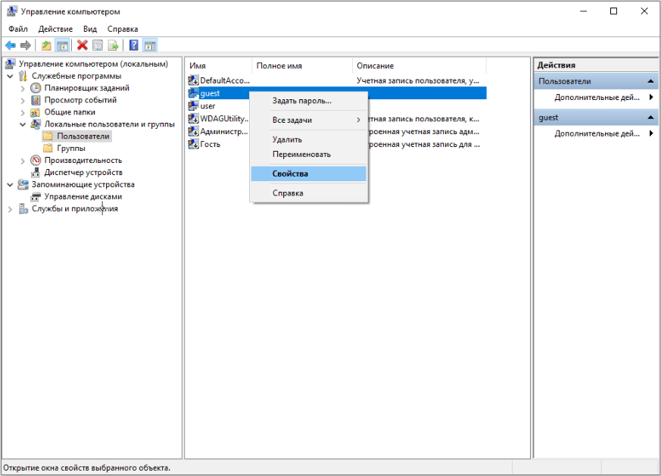Collapse the Локальные пользователи и группы node

click(23, 124)
